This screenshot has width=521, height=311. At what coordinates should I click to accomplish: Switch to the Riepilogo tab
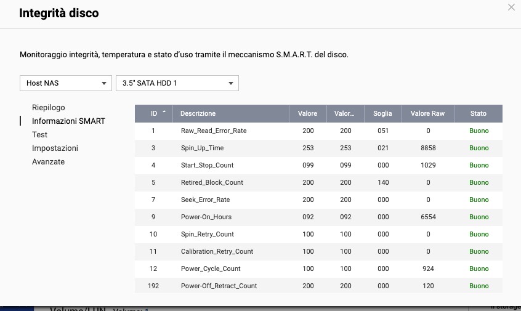point(49,107)
